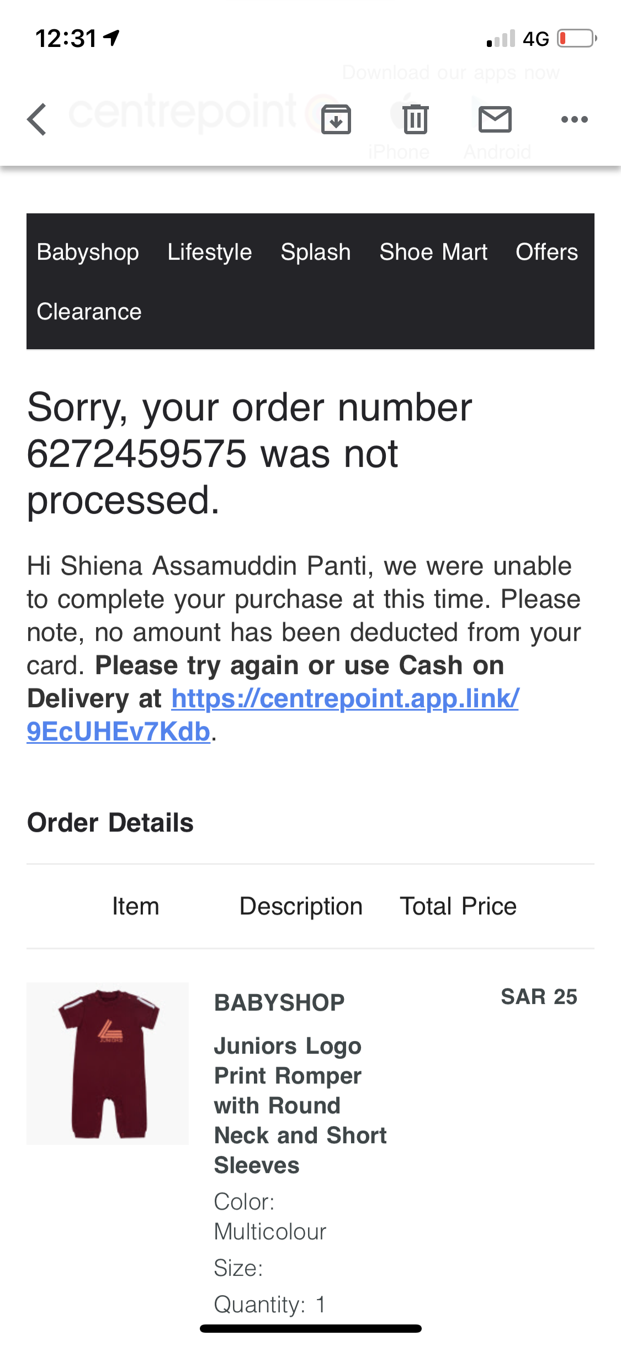Open the Clearance section
Image resolution: width=621 pixels, height=1346 pixels.
[89, 312]
